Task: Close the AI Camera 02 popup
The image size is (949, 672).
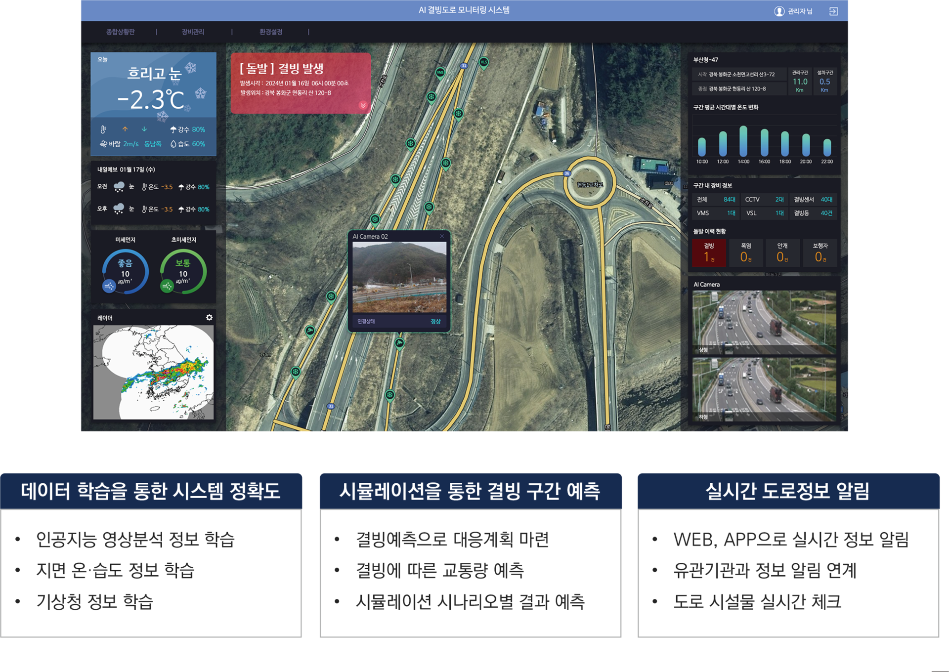Action: tap(442, 236)
